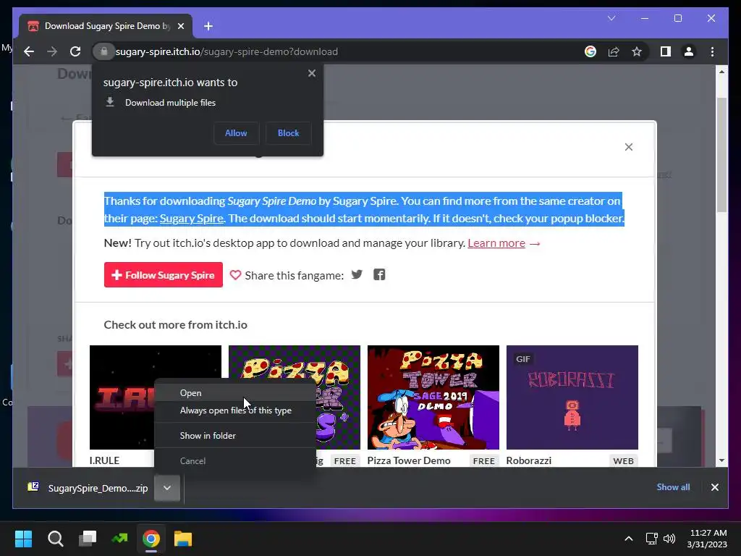
Task: Show hidden system tray icons
Action: coord(629,539)
